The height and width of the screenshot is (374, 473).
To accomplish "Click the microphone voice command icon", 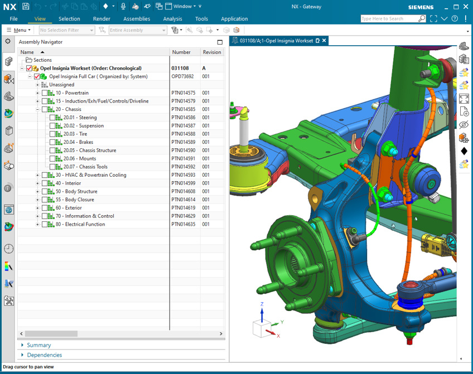I will pos(123,6).
